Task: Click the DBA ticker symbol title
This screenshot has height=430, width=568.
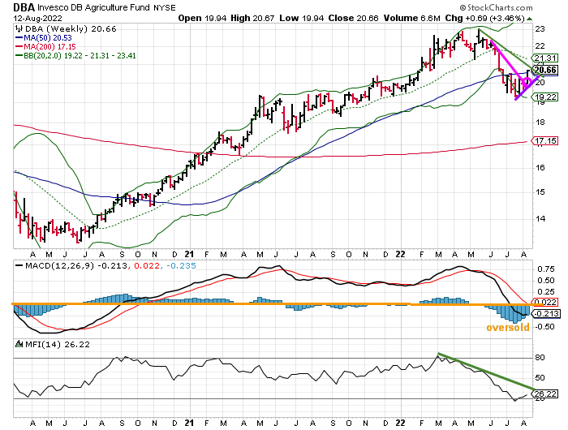Action: tap(24, 7)
